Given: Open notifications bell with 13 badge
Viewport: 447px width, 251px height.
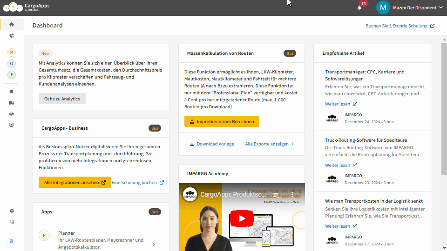Looking at the screenshot, I should coord(359,8).
